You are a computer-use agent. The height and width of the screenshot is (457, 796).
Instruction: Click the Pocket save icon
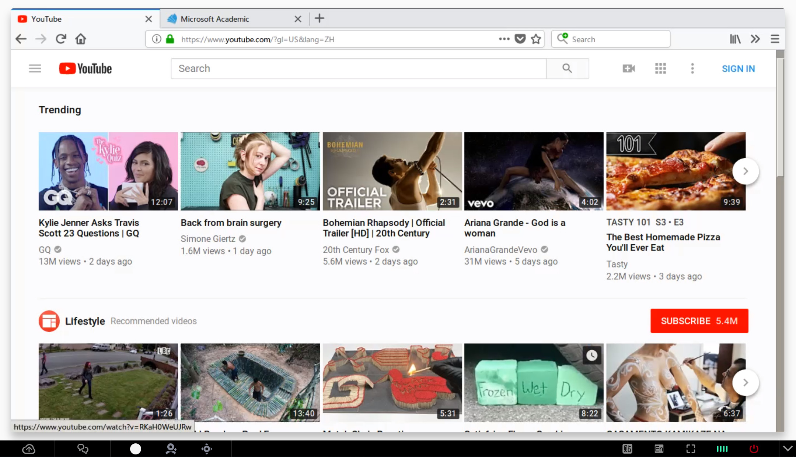click(x=520, y=39)
